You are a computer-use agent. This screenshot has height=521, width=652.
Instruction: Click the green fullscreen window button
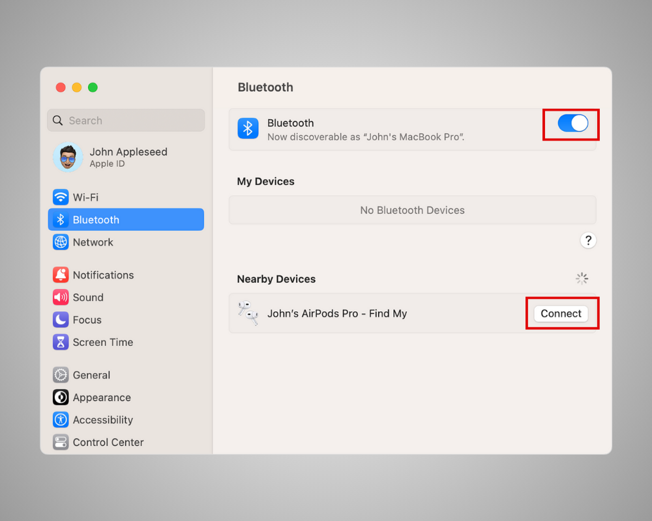click(x=93, y=87)
